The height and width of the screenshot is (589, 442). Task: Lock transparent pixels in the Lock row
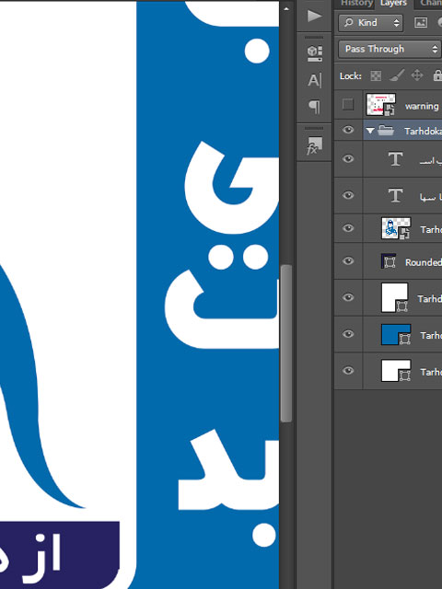376,75
